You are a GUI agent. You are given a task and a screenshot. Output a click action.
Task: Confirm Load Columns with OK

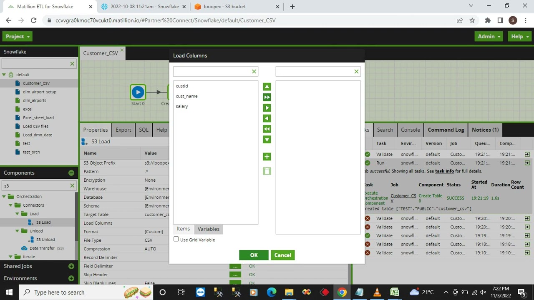(254, 255)
